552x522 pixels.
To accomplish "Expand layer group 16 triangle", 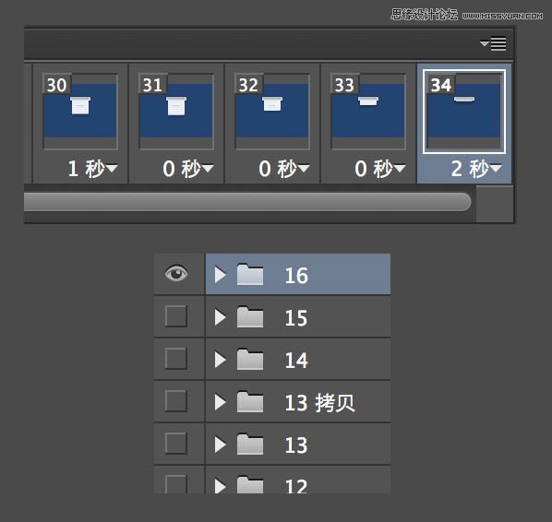I will (220, 275).
